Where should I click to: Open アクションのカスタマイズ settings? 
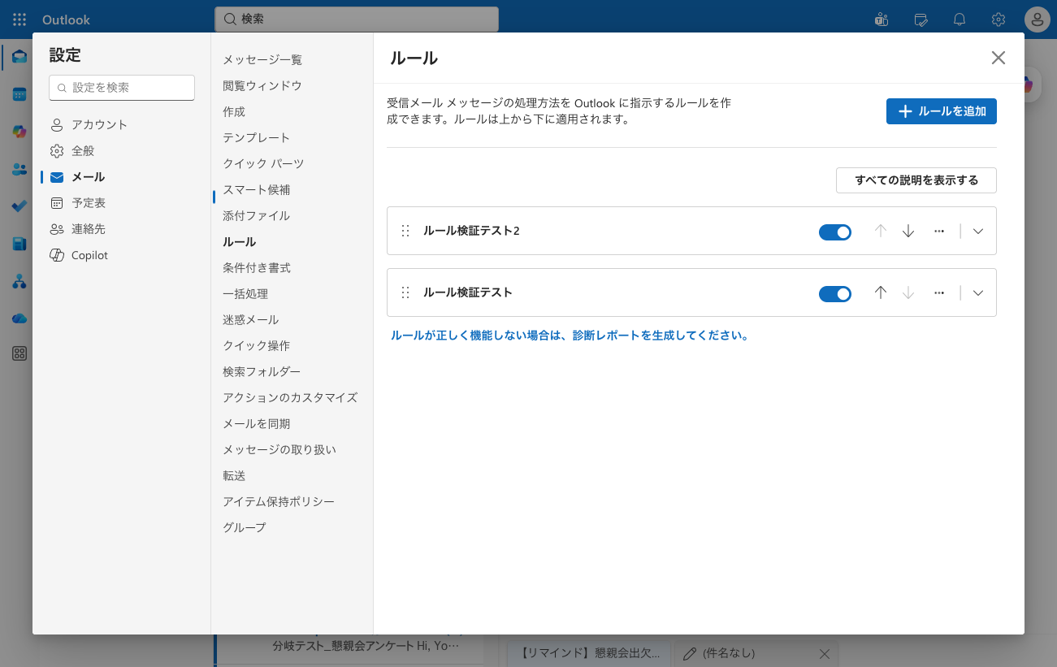coord(290,398)
